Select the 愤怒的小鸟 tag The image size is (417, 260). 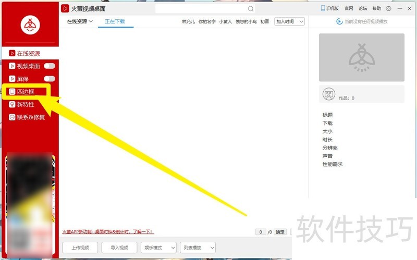[246, 21]
